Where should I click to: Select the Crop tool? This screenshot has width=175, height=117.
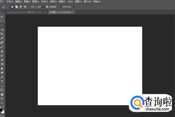pos(2,34)
